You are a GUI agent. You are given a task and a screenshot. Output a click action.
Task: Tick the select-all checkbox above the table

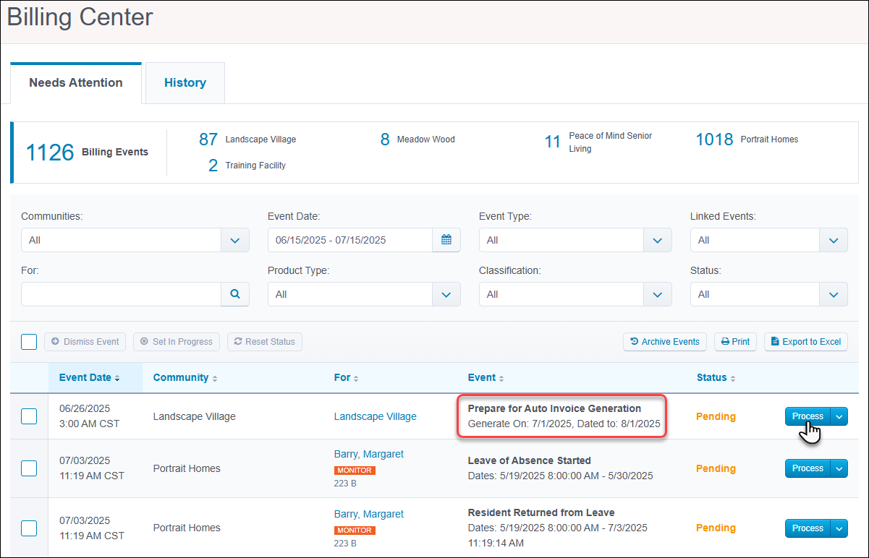(29, 342)
